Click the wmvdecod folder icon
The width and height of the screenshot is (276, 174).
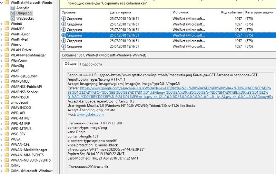[7, 102]
